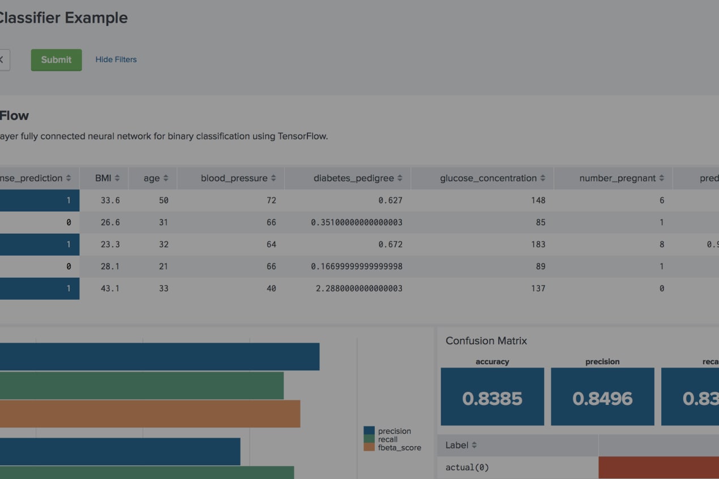Click the accuracy 0.8385 value tile
The image size is (719, 479).
tap(492, 397)
